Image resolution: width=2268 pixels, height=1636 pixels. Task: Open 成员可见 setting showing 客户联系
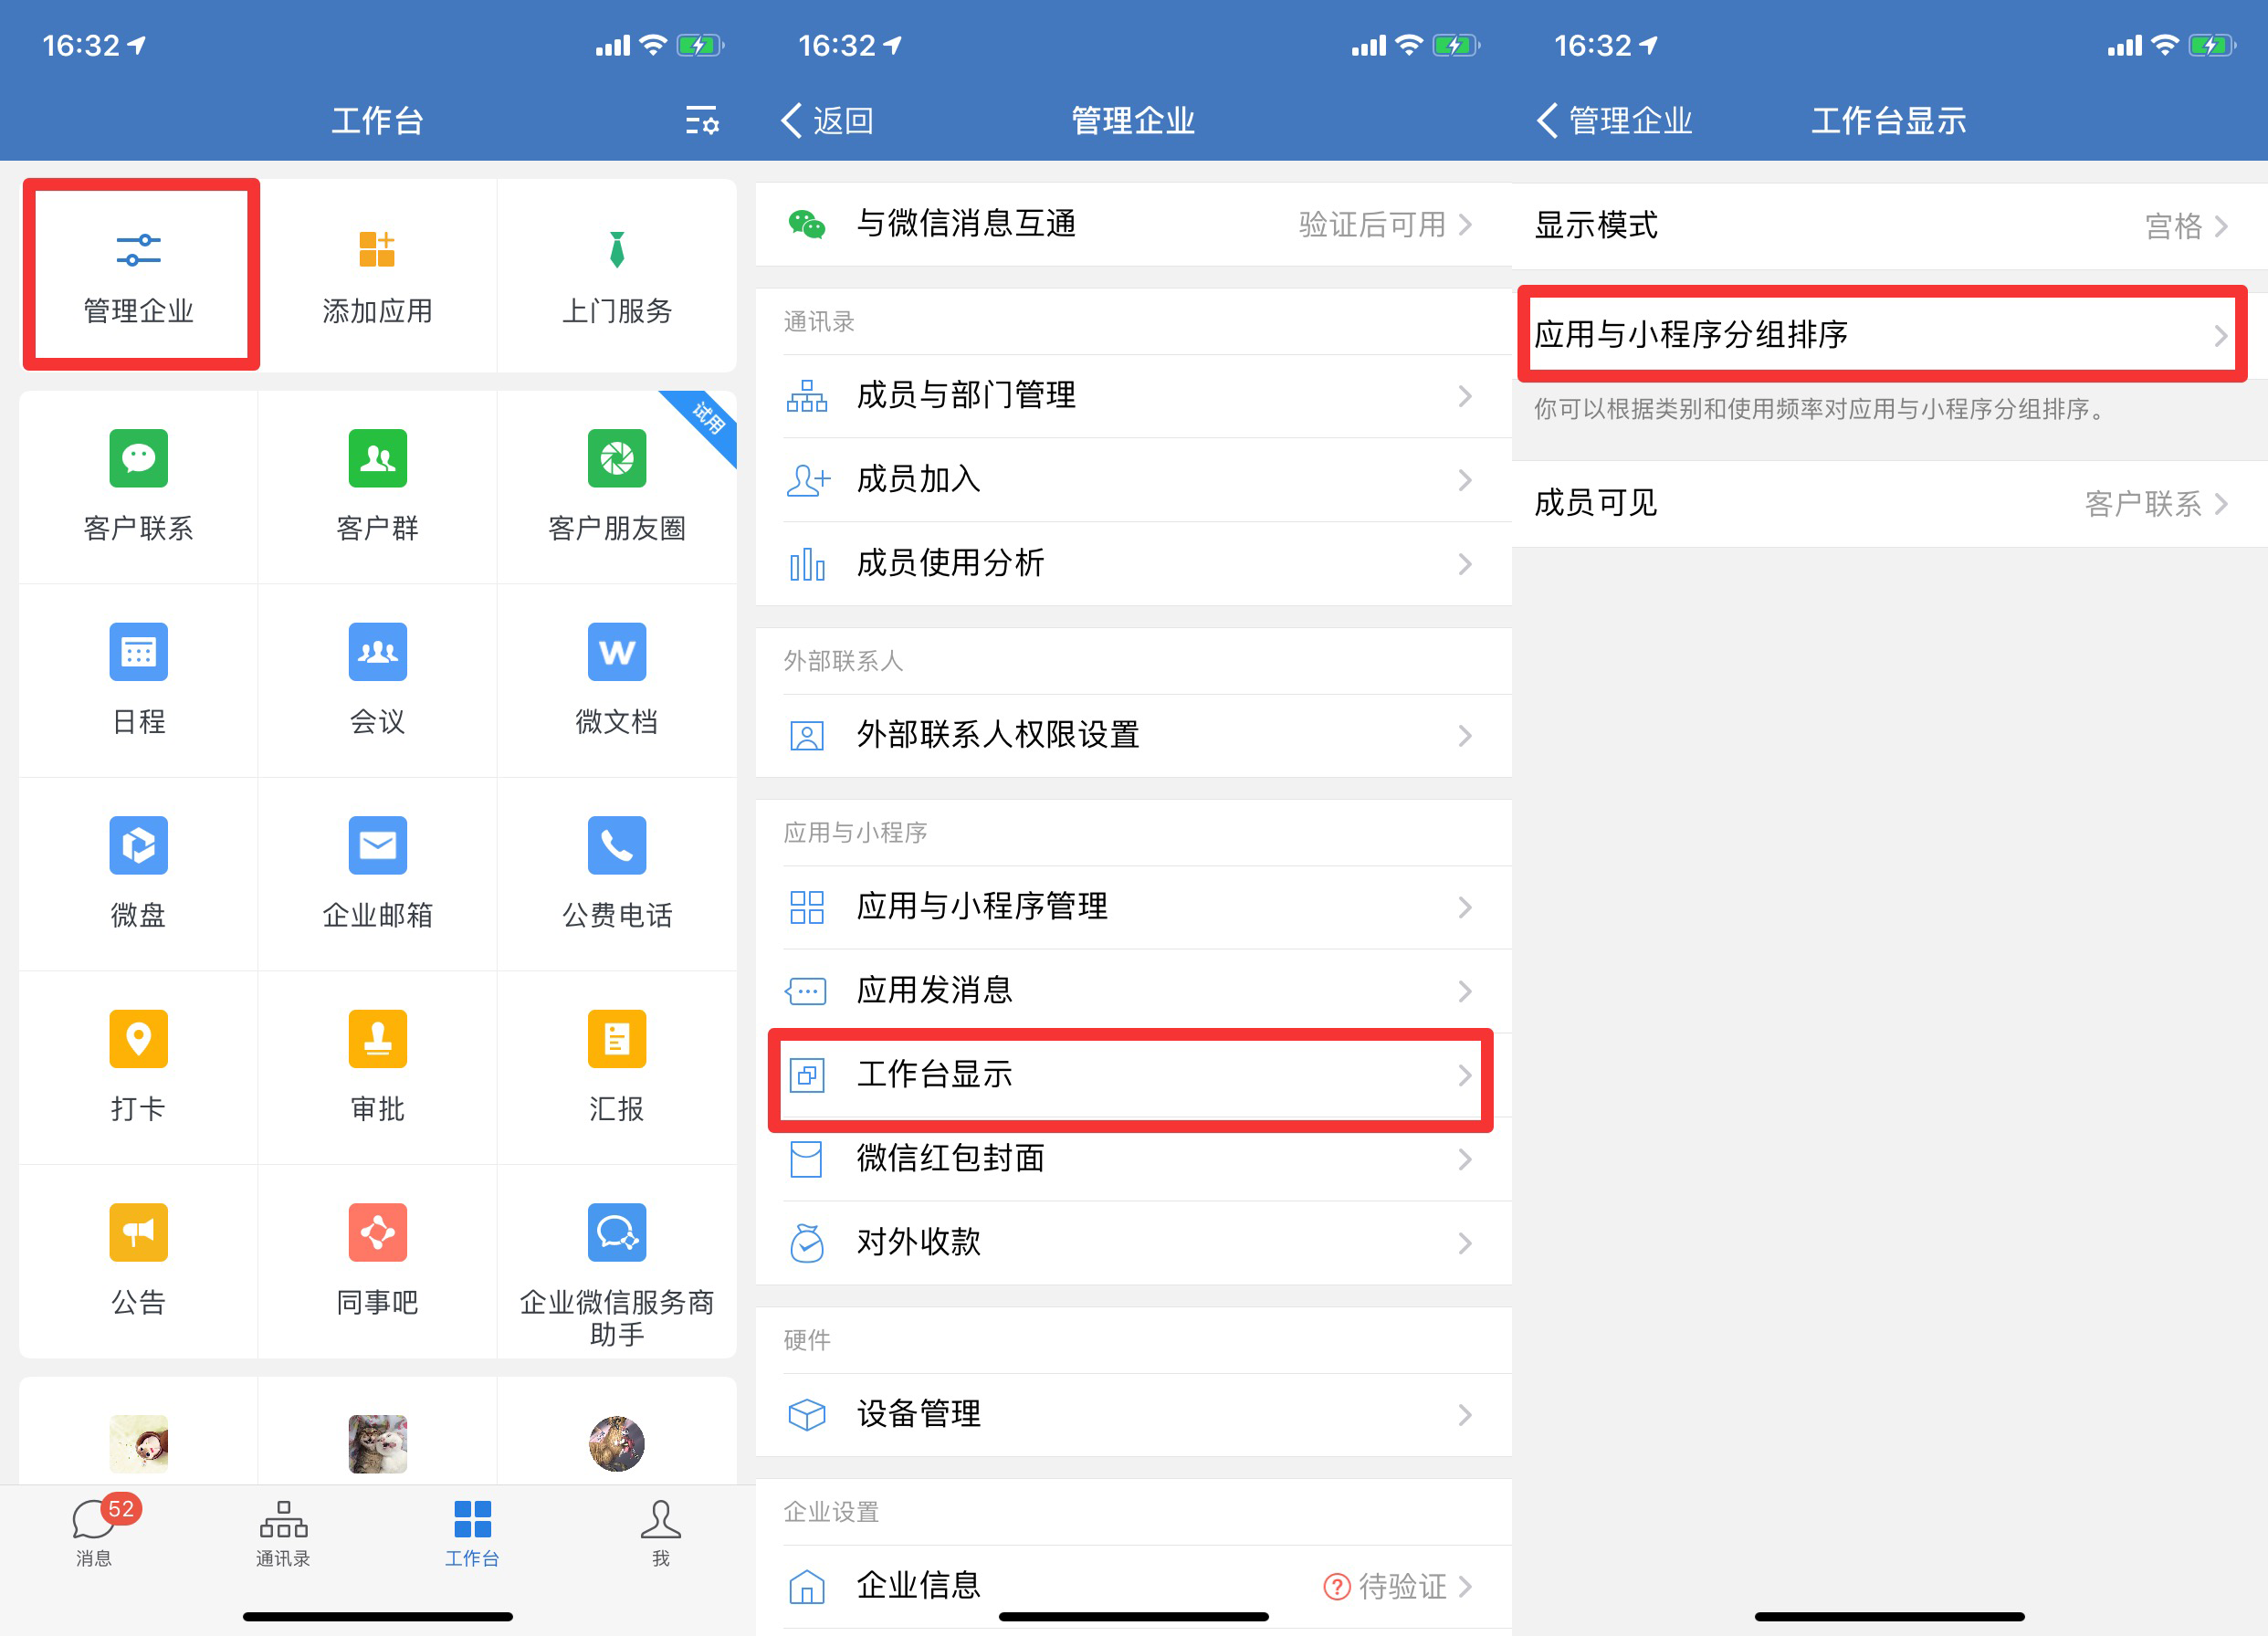(x=1888, y=503)
